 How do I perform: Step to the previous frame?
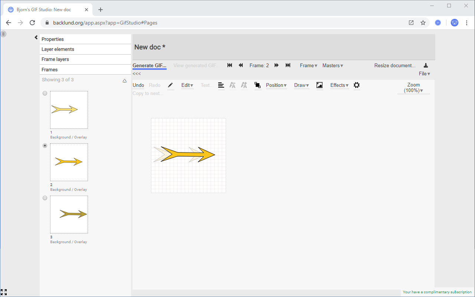click(240, 65)
